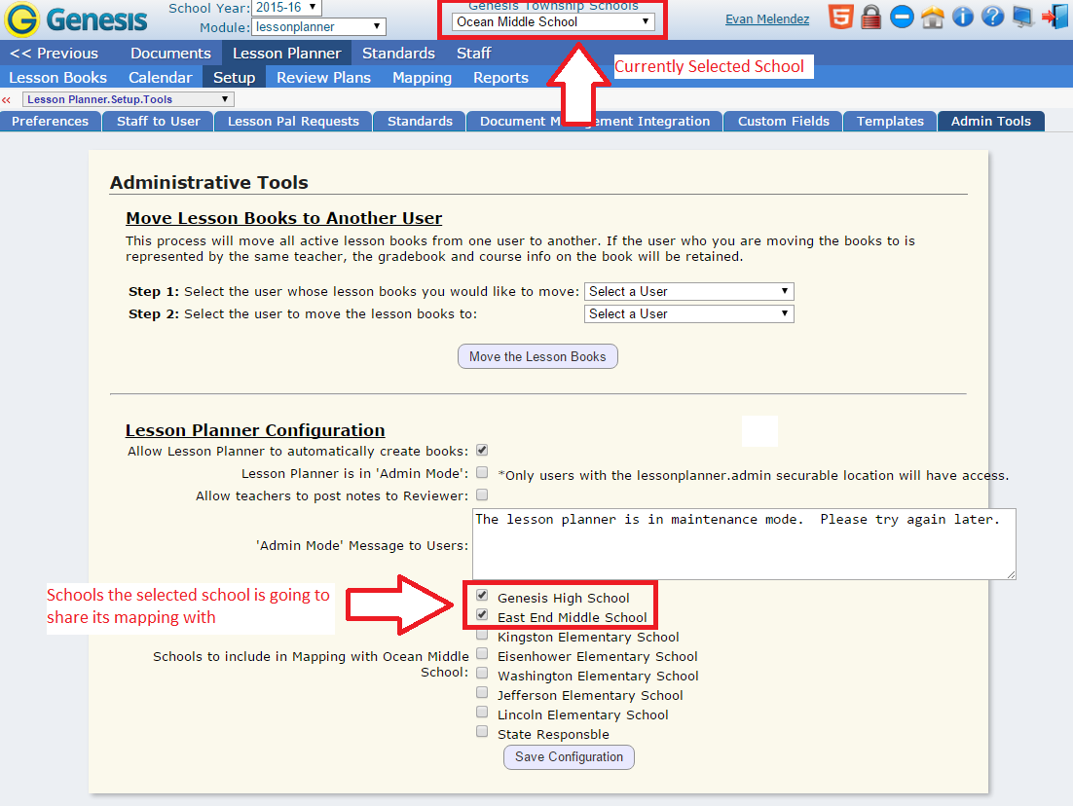Click the blue minus circle icon
This screenshot has width=1073, height=806.
pos(902,17)
